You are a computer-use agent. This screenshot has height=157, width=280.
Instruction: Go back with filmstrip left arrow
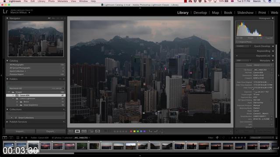[x=22, y=138]
